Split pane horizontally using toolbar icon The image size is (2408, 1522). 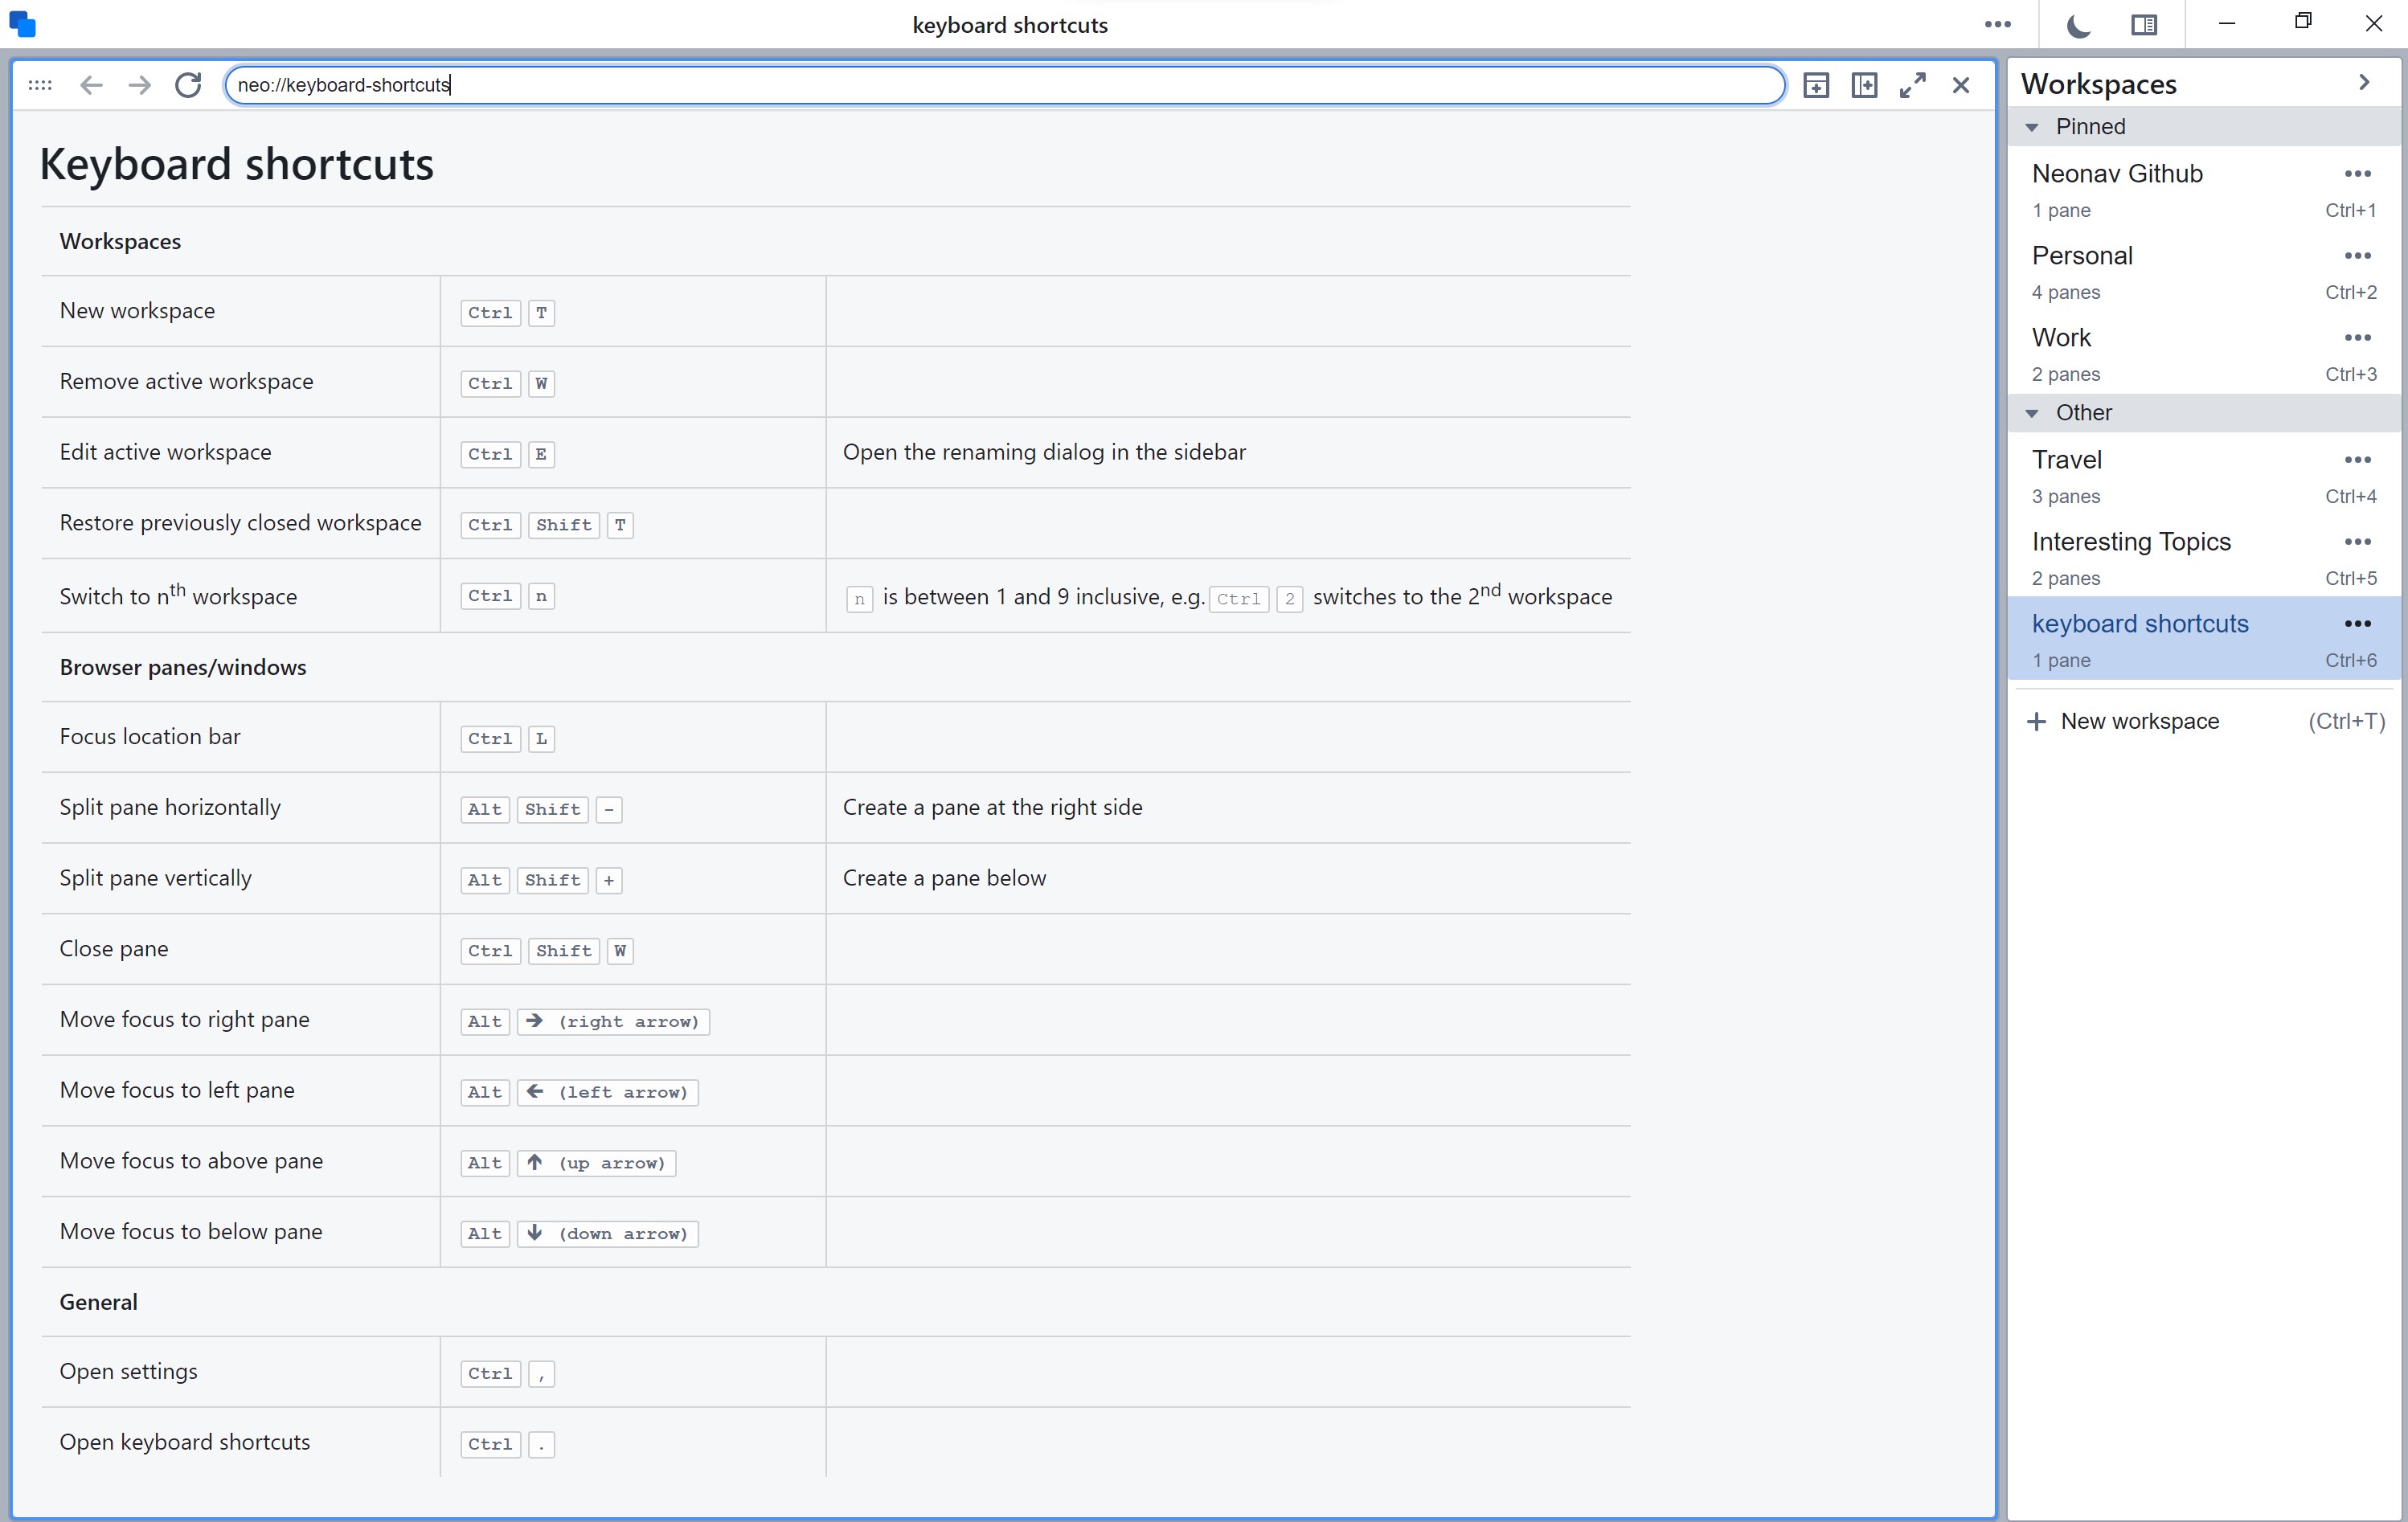pos(1864,85)
